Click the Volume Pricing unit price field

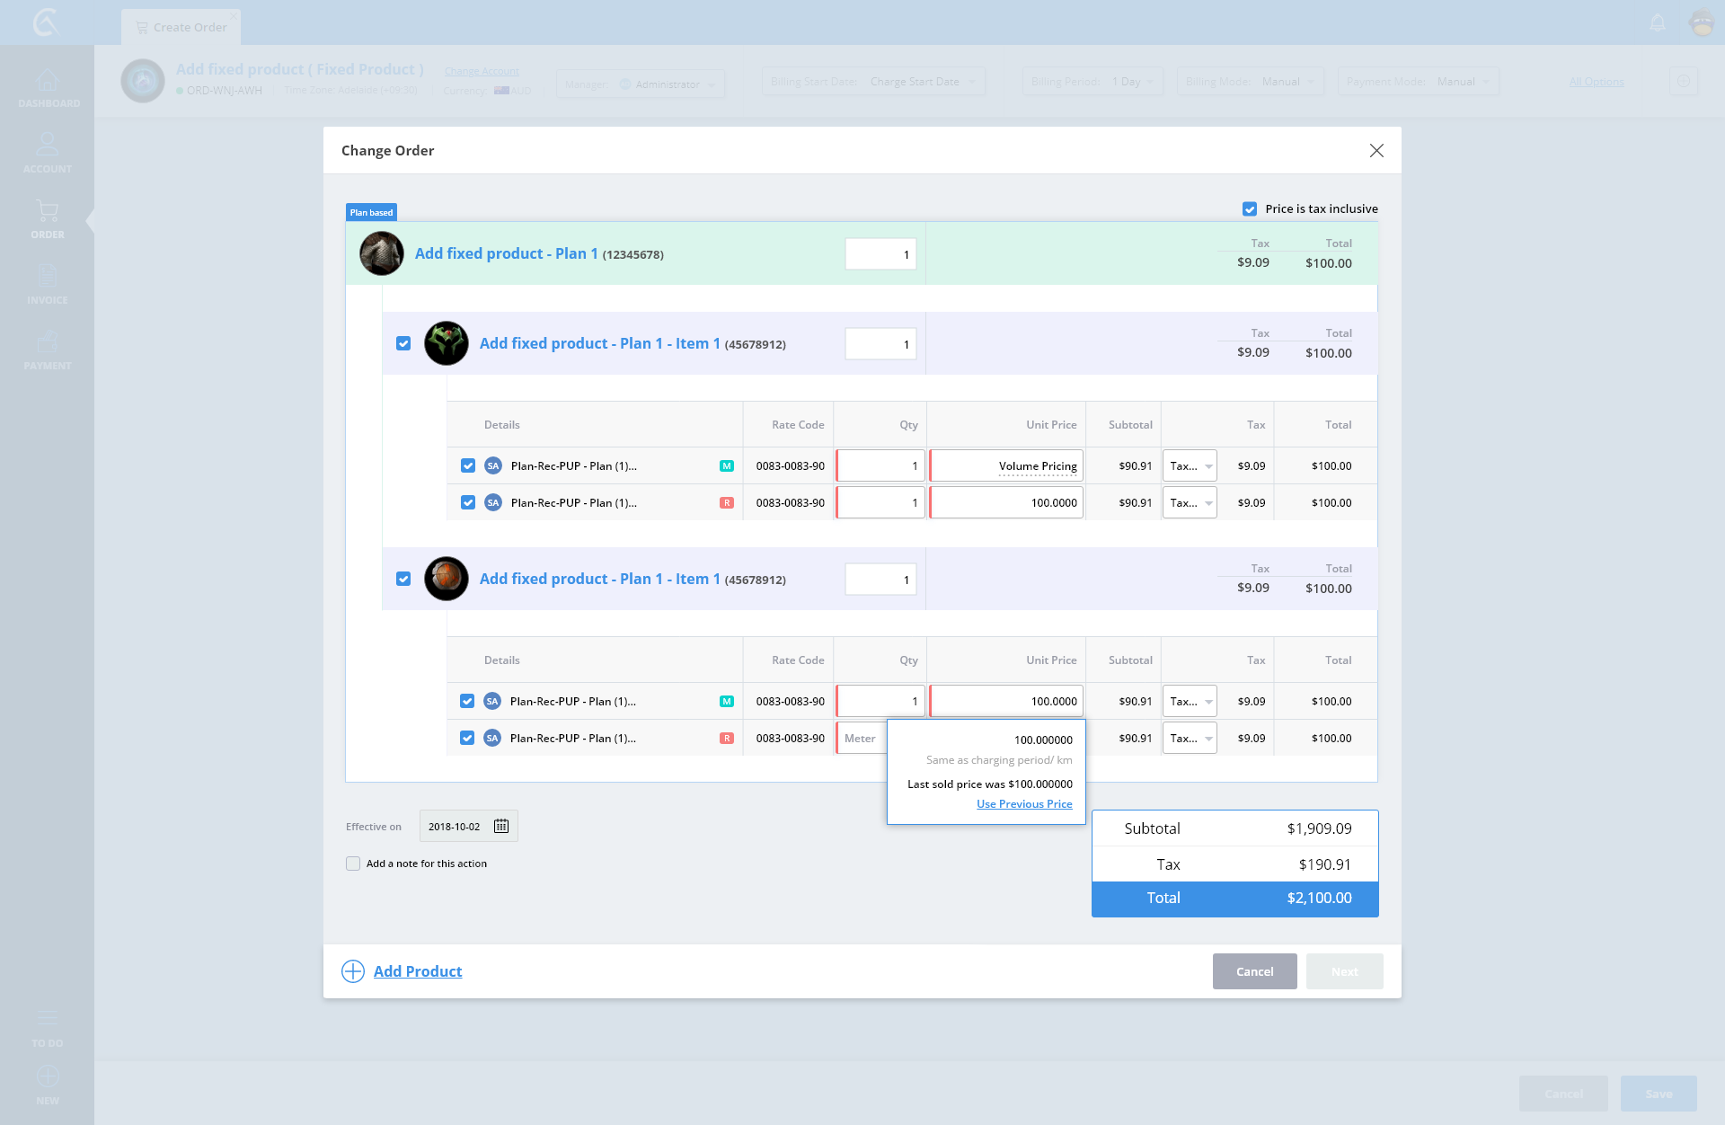coord(1006,465)
